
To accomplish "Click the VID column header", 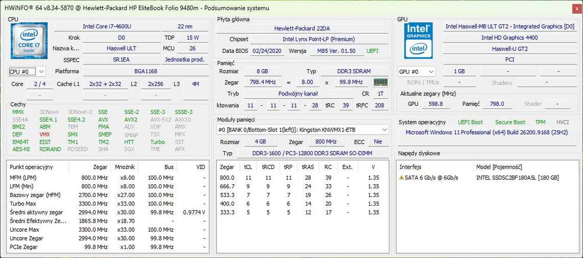I will point(192,167).
